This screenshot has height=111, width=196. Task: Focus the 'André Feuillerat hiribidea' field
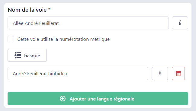78,73
